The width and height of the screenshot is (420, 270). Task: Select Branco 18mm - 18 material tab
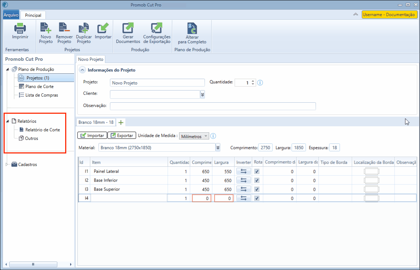point(96,122)
